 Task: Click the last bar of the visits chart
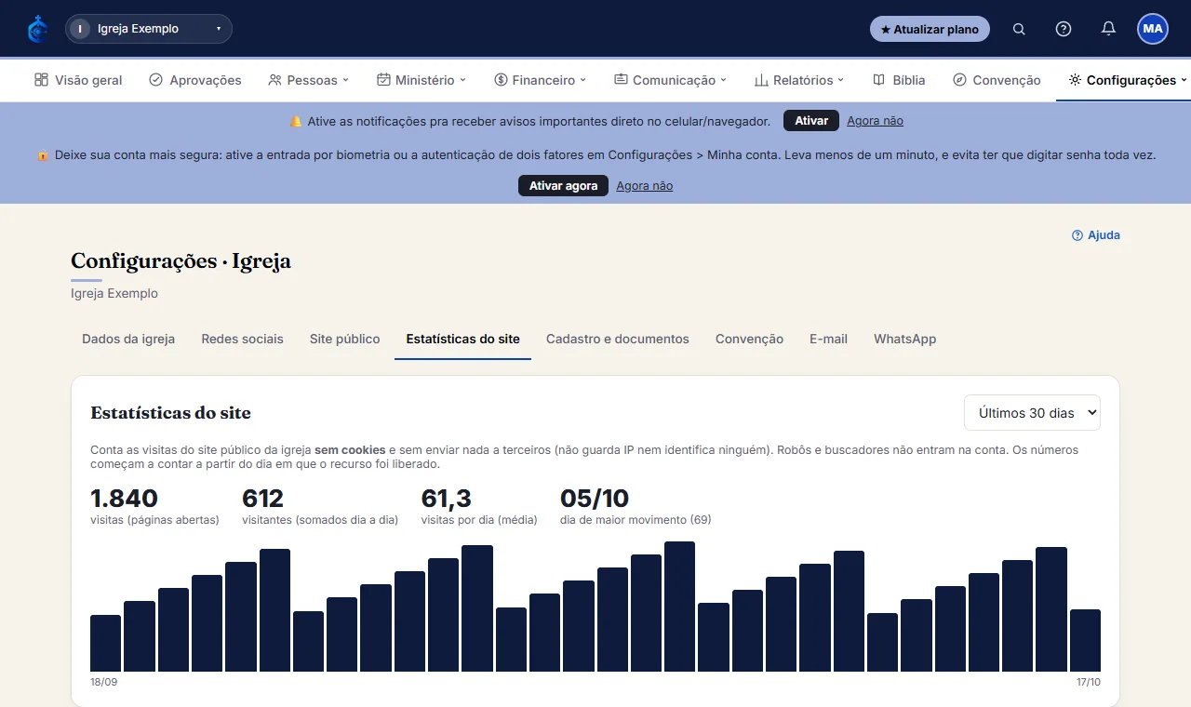pyautogui.click(x=1085, y=640)
